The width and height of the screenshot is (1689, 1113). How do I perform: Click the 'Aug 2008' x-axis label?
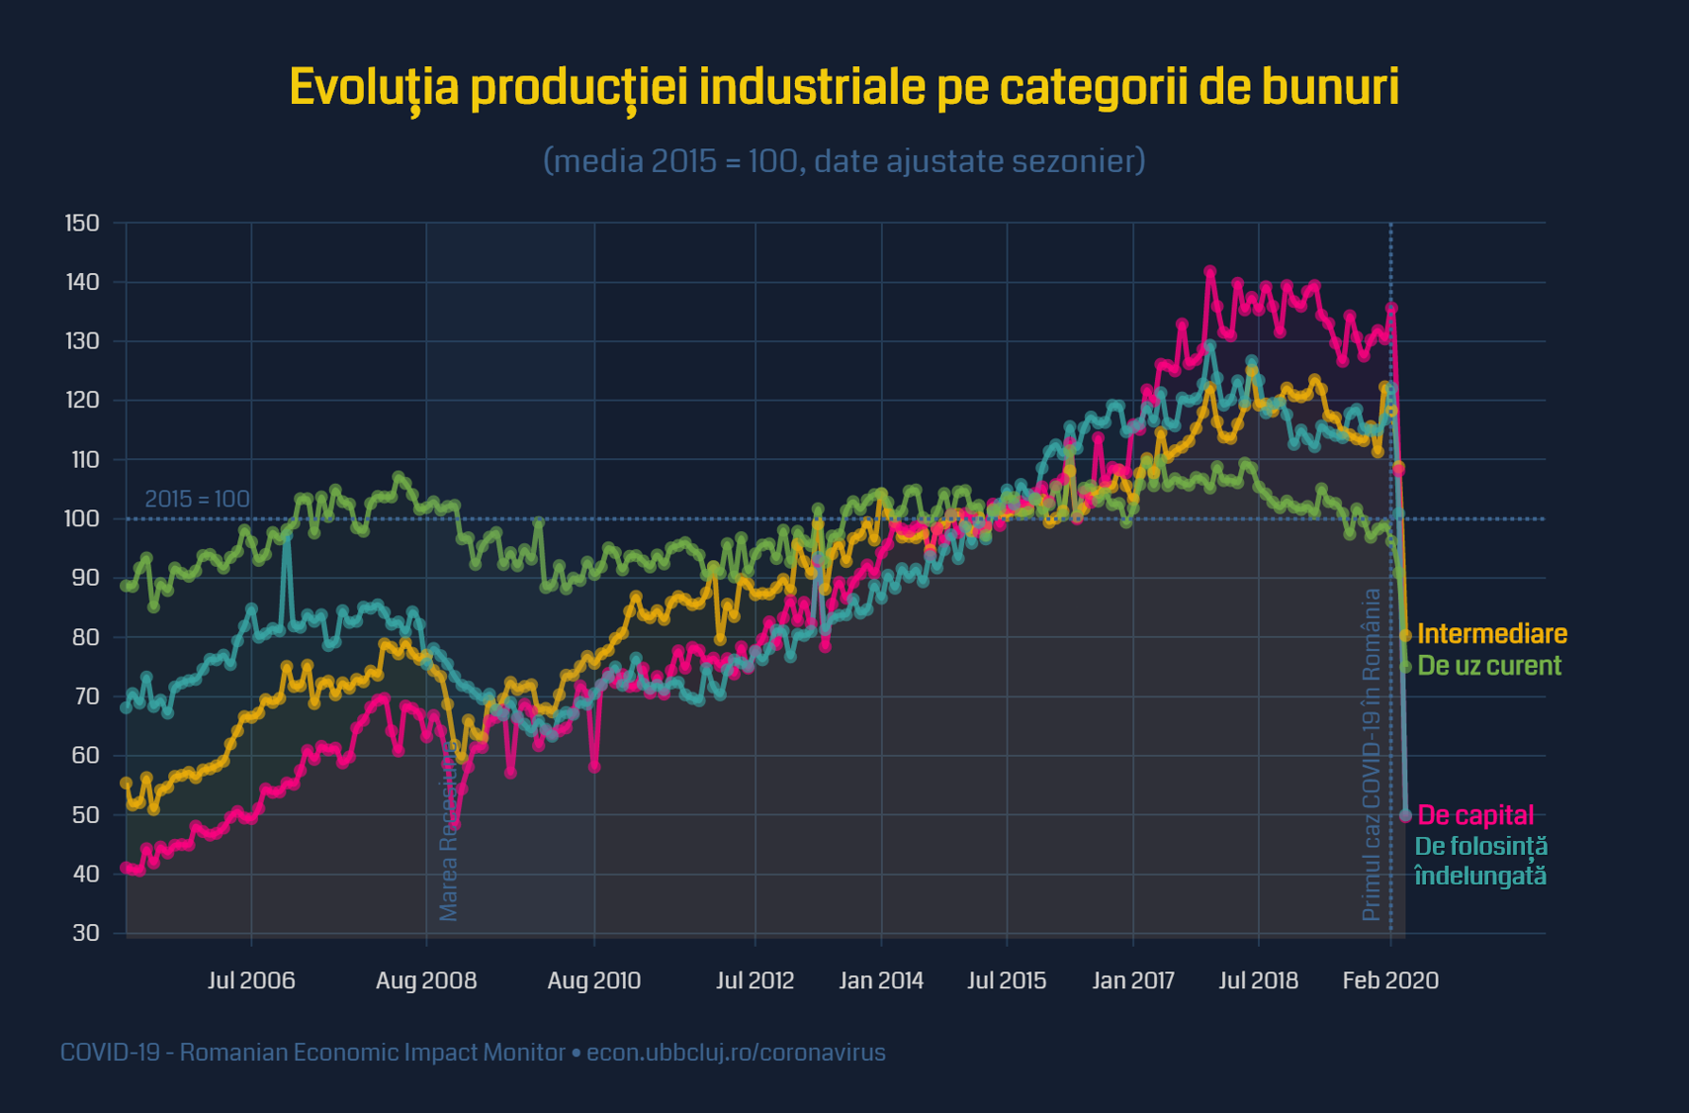pyautogui.click(x=426, y=980)
